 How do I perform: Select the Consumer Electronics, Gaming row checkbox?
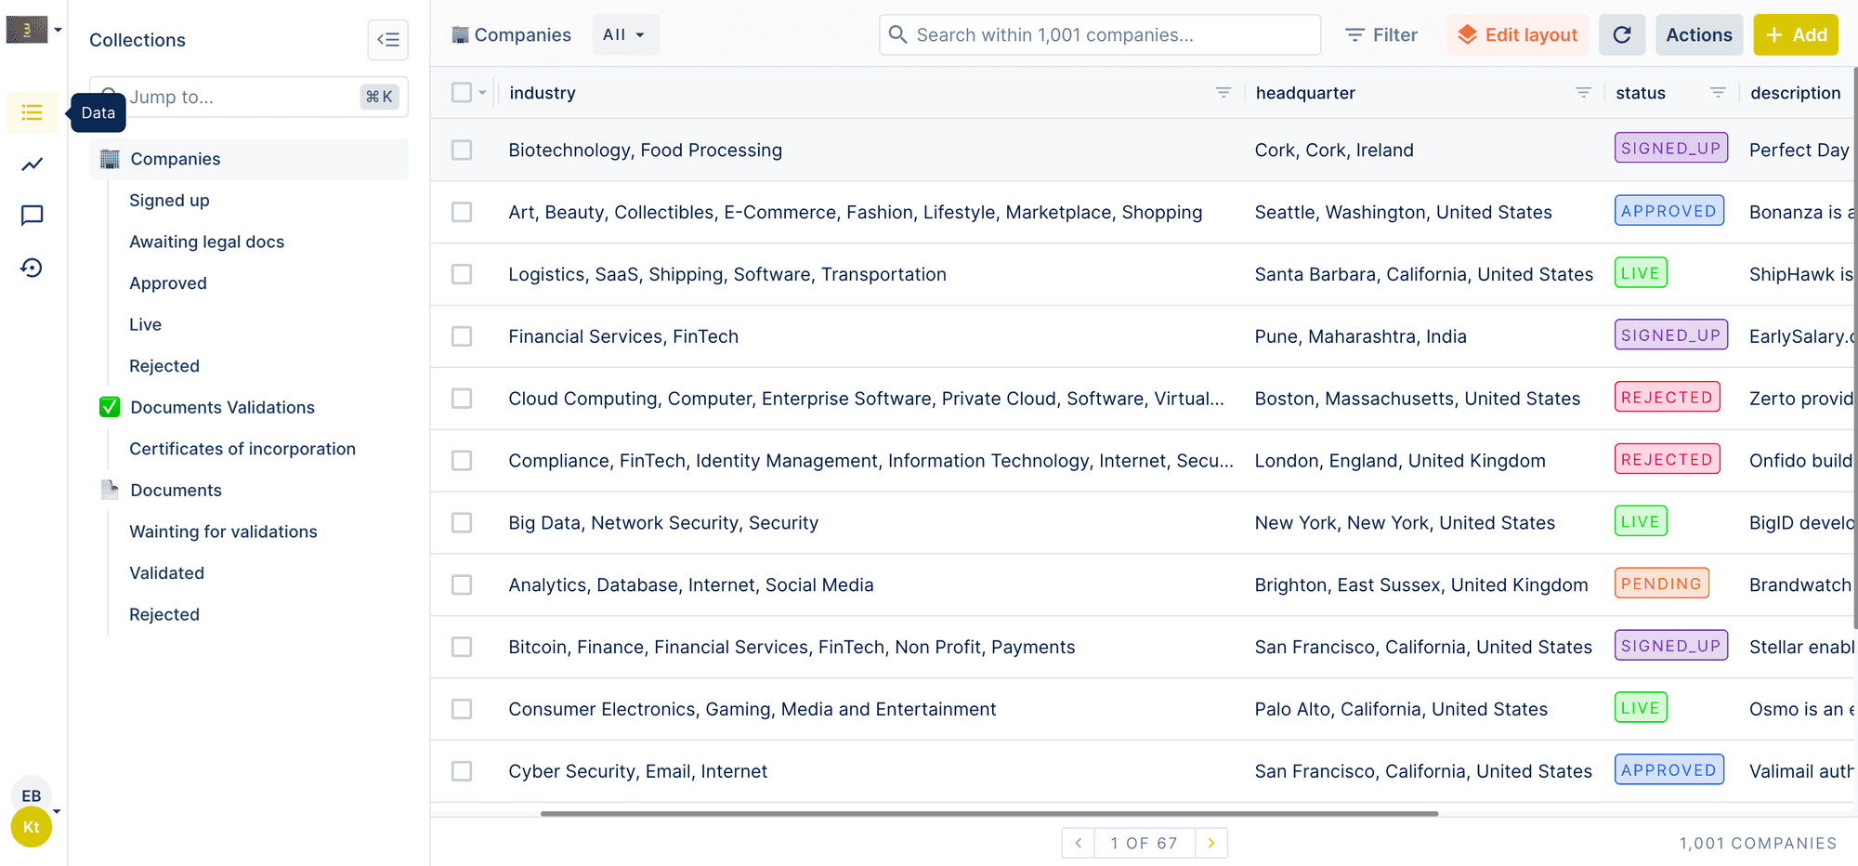[x=462, y=709]
